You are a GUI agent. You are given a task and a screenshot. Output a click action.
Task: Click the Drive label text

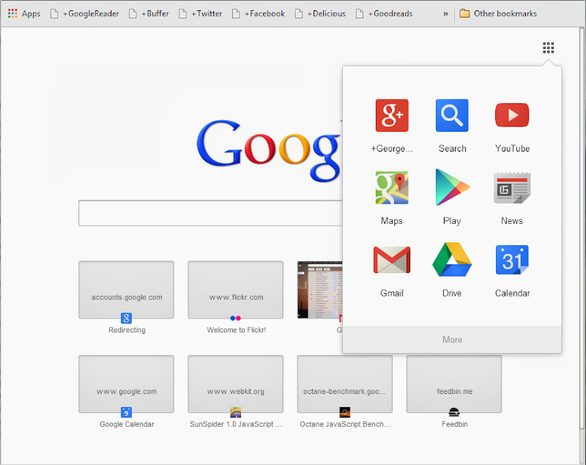pyautogui.click(x=452, y=293)
